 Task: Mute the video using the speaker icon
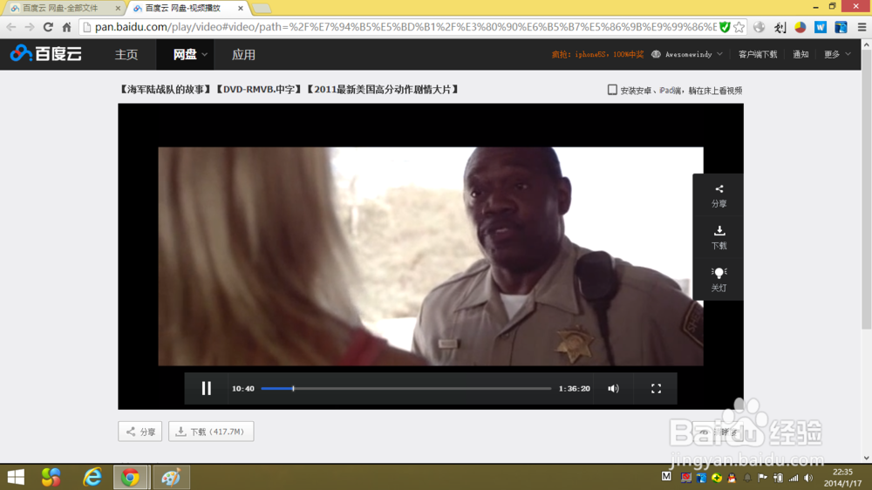click(613, 388)
